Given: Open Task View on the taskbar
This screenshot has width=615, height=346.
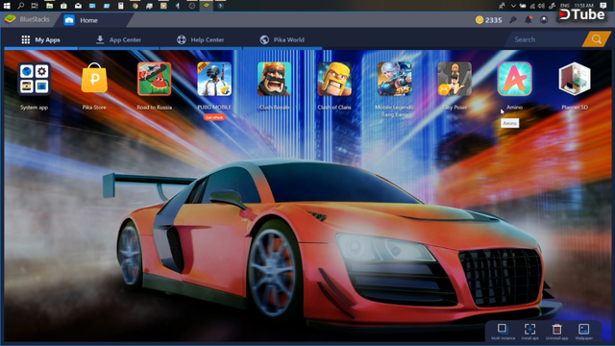Looking at the screenshot, I should point(35,6).
